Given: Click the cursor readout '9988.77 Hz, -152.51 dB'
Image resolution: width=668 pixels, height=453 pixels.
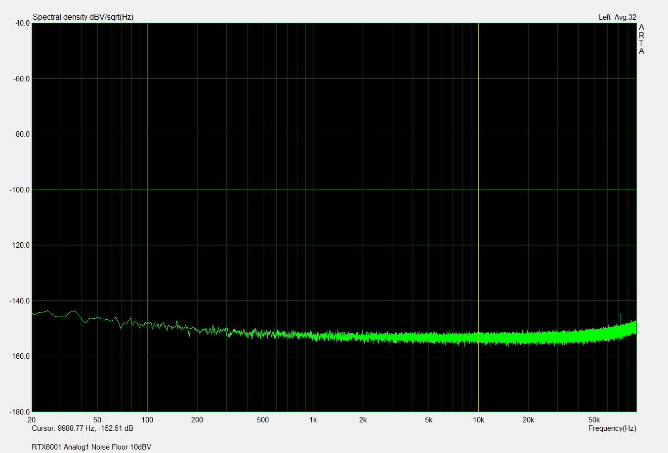Looking at the screenshot, I should tap(95, 428).
